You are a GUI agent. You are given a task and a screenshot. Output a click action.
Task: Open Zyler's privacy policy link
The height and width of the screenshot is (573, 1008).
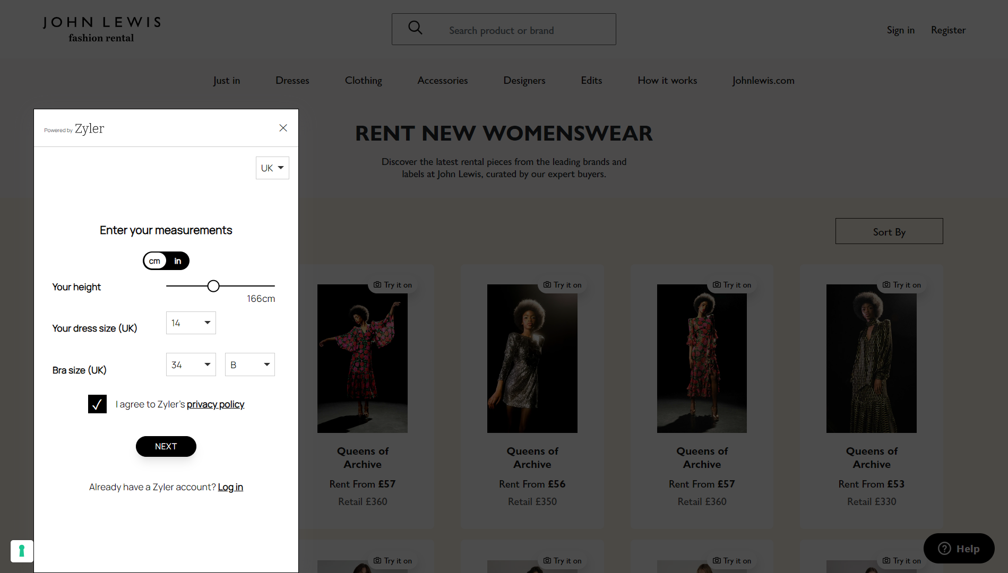[216, 404]
